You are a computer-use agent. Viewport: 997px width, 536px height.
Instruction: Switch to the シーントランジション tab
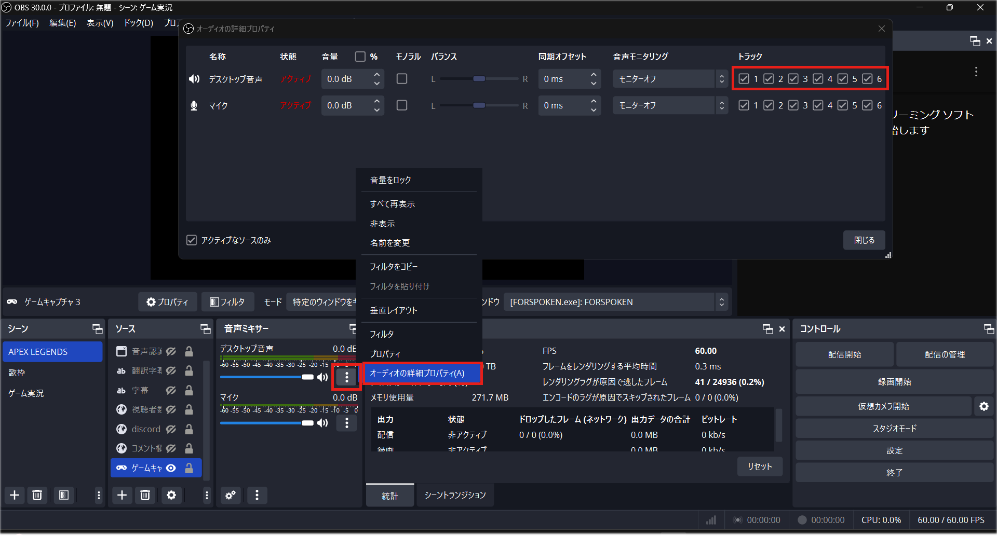[x=454, y=495]
